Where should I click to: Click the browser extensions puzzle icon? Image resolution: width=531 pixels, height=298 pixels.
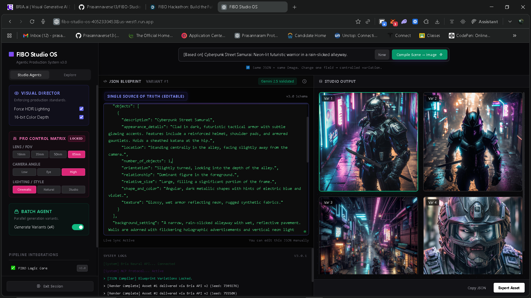coord(426,22)
